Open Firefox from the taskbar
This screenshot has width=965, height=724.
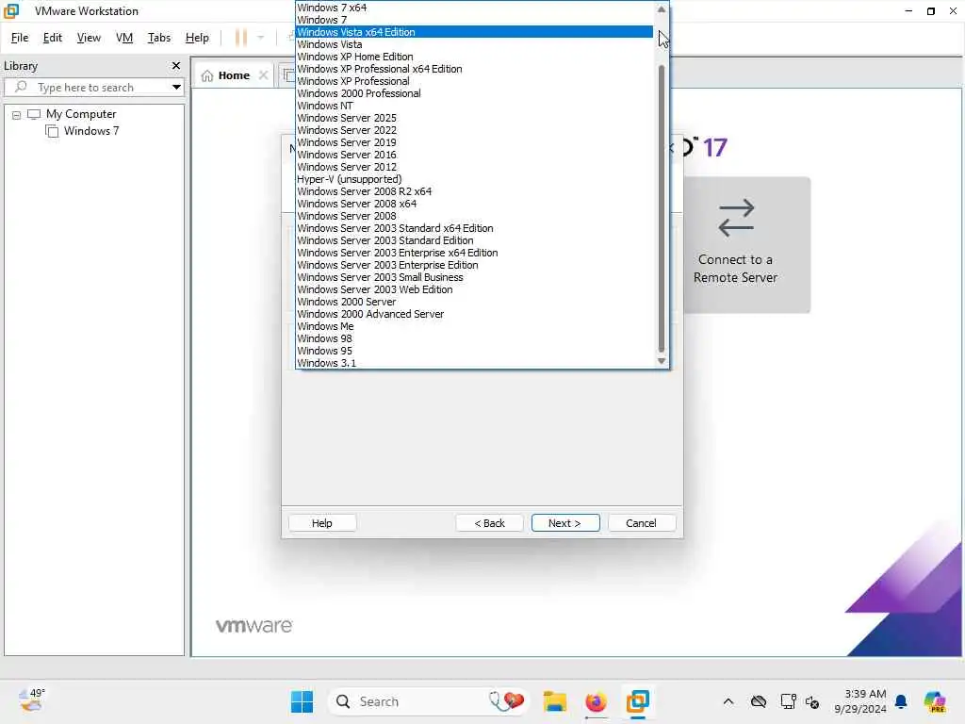coord(596,701)
